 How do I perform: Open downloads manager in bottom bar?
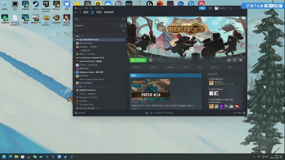coord(159,113)
